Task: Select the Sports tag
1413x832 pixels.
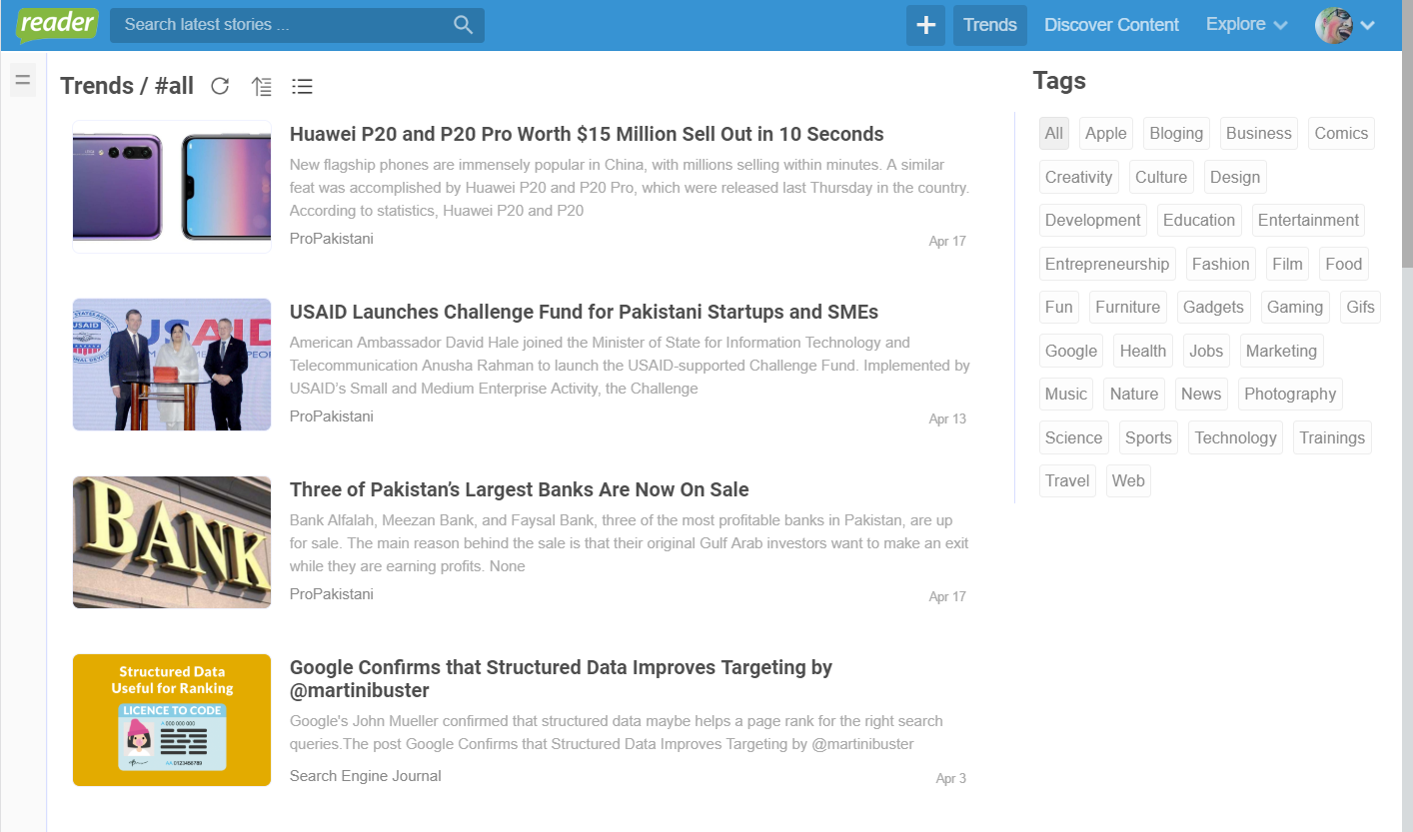Action: click(1148, 437)
